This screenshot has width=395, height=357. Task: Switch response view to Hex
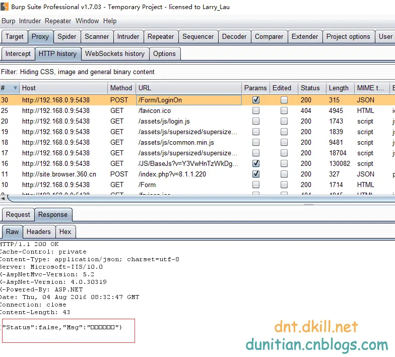(x=65, y=231)
